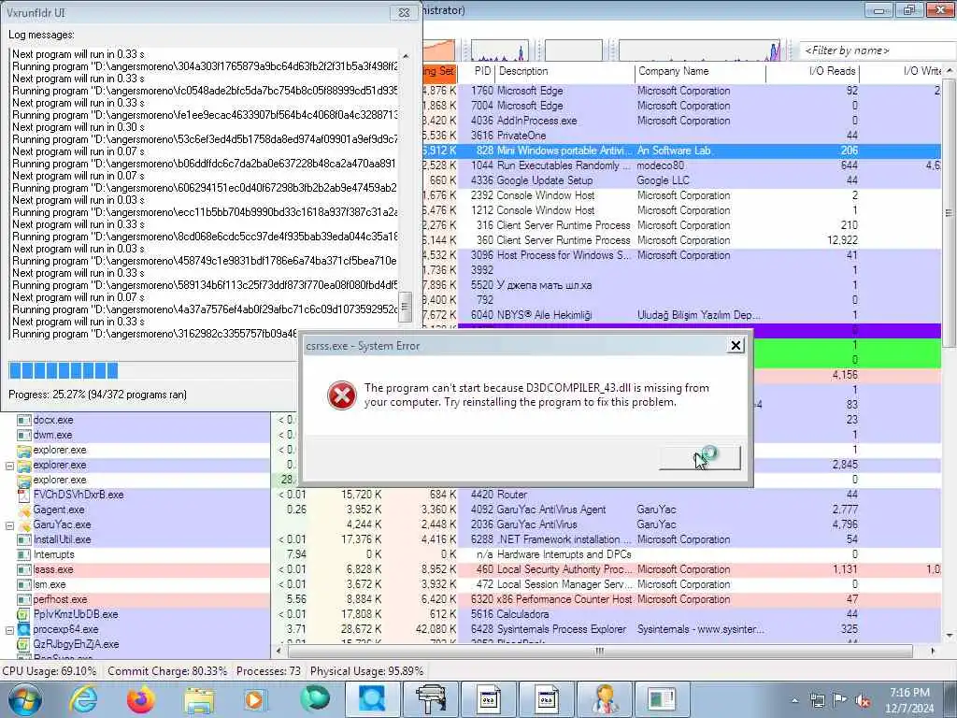Sort by the Description column header
The height and width of the screenshot is (718, 957).
[564, 71]
